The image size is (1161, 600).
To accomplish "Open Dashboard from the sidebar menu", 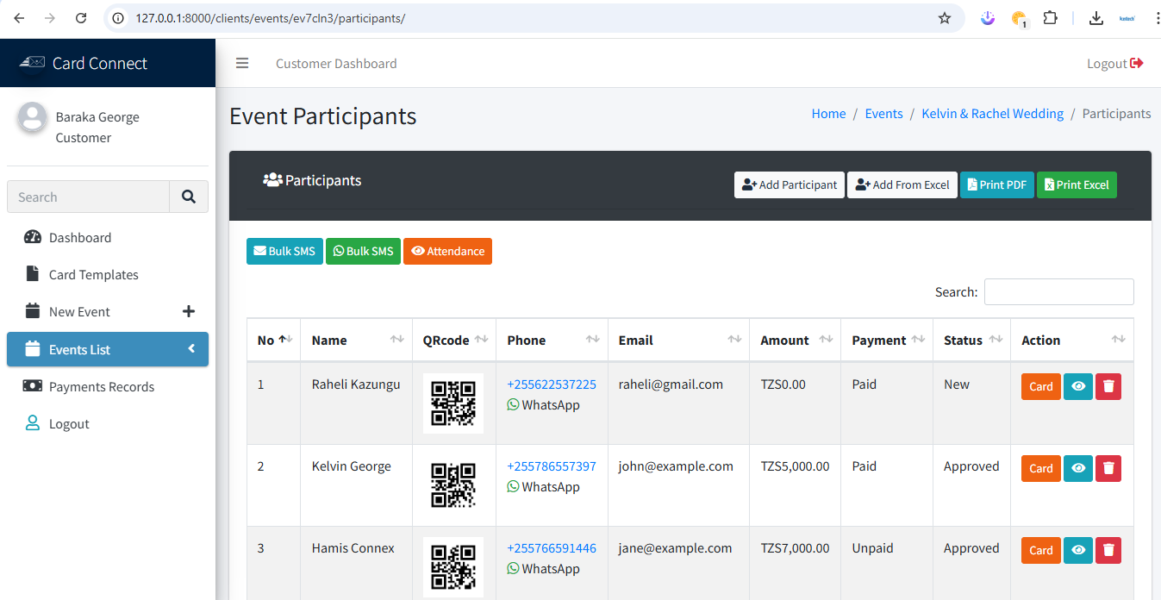I will pyautogui.click(x=80, y=238).
